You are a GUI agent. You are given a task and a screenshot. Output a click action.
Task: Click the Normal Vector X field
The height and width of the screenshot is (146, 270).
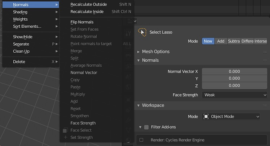click(x=234, y=71)
